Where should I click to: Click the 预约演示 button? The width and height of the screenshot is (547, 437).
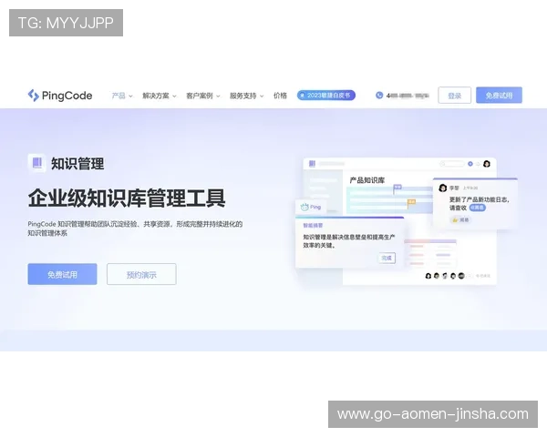tap(141, 274)
